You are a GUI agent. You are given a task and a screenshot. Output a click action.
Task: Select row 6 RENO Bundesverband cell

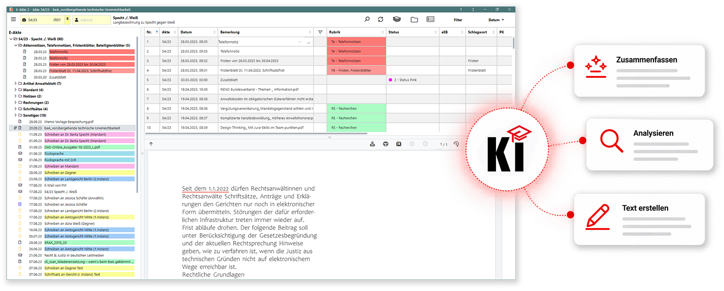tap(266, 89)
